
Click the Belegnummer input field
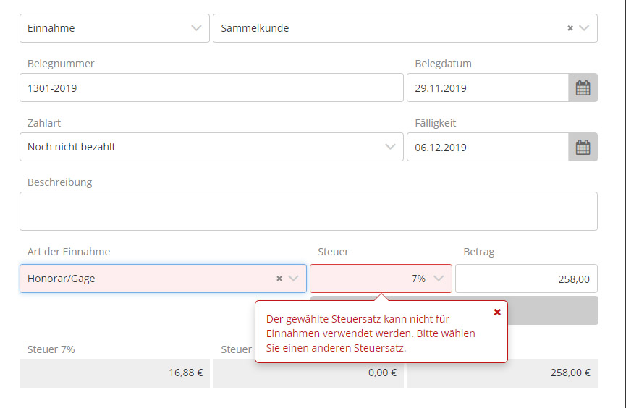211,88
